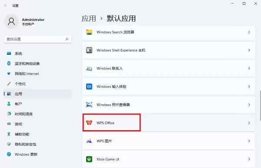Click Windows Shell Experience 主机 label text
This screenshot has height=168, width=261.
pyautogui.click(x=121, y=50)
